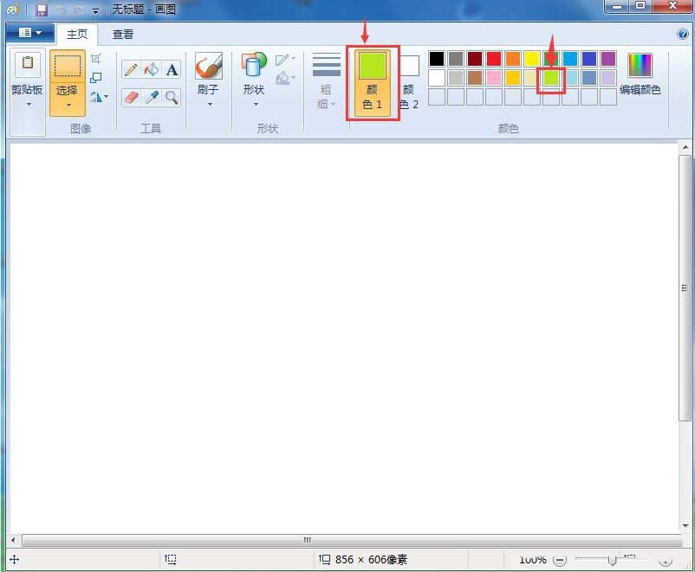The image size is (695, 572).
Task: Pick the light gray color swatch
Action: click(456, 78)
